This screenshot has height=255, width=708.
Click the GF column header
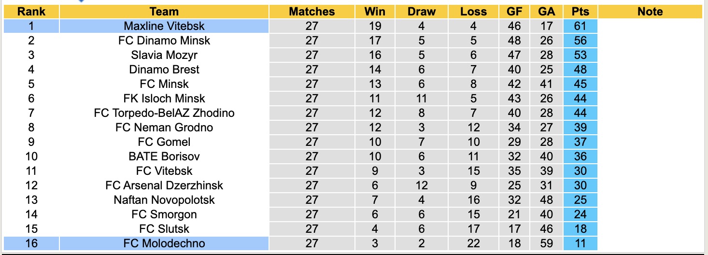tap(514, 12)
